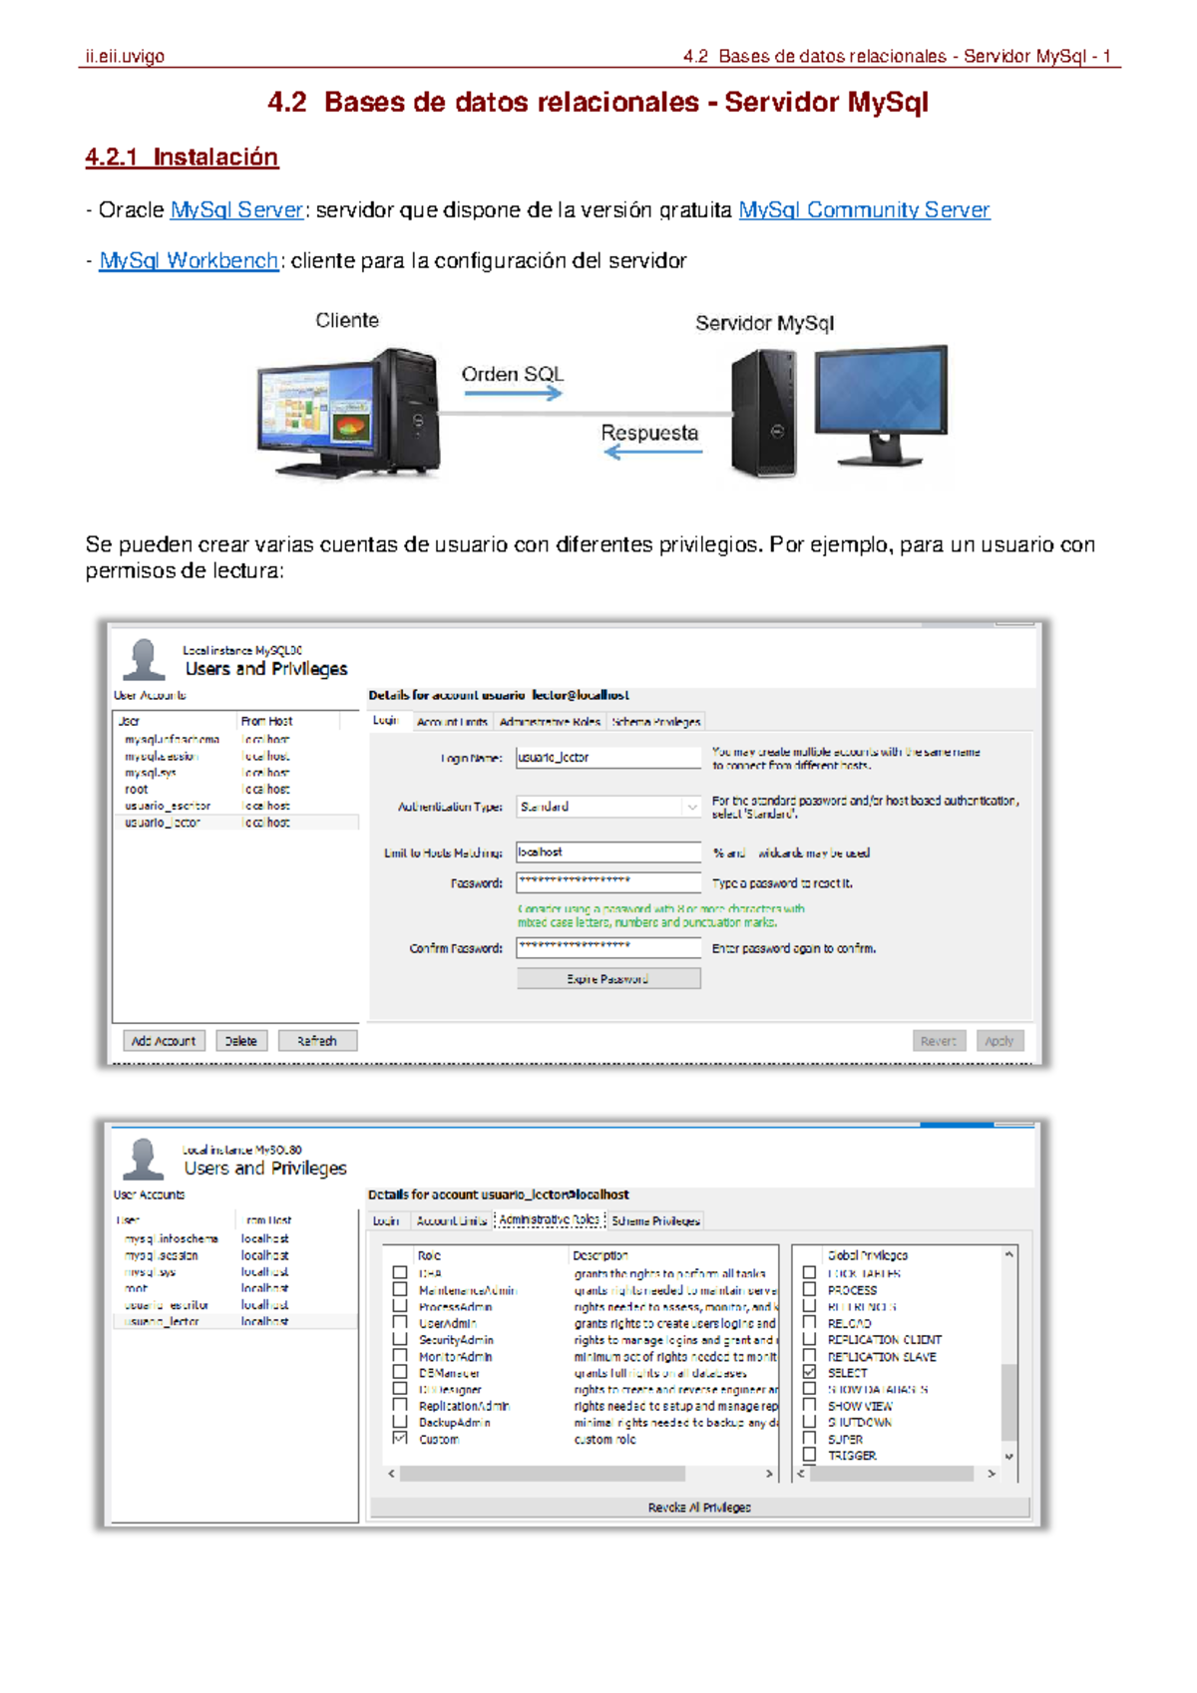Click the Respuesta left arrow
The height and width of the screenshot is (1693, 1197).
(x=652, y=452)
